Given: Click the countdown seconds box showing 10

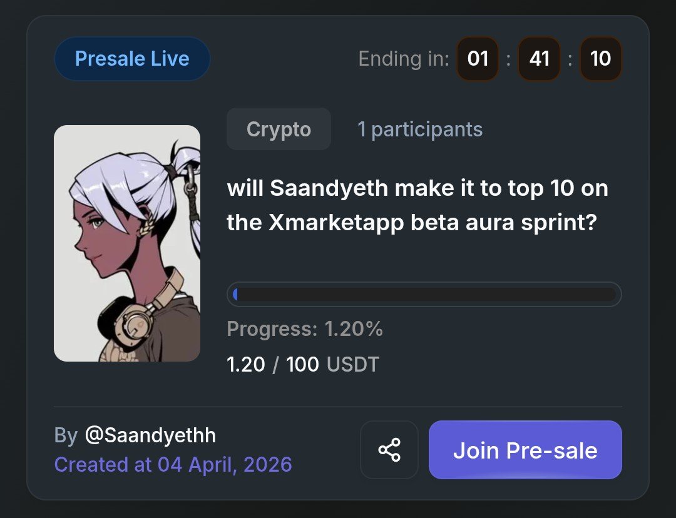Looking at the screenshot, I should (600, 59).
